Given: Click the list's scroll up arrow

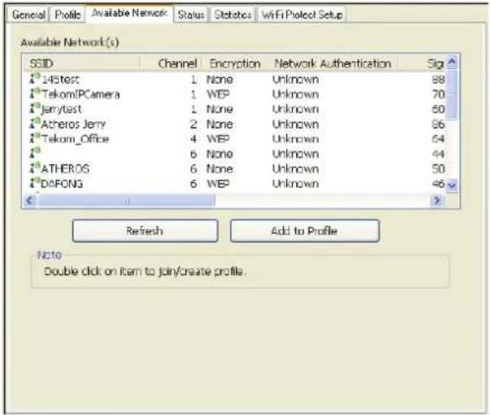Looking at the screenshot, I should pos(452,62).
